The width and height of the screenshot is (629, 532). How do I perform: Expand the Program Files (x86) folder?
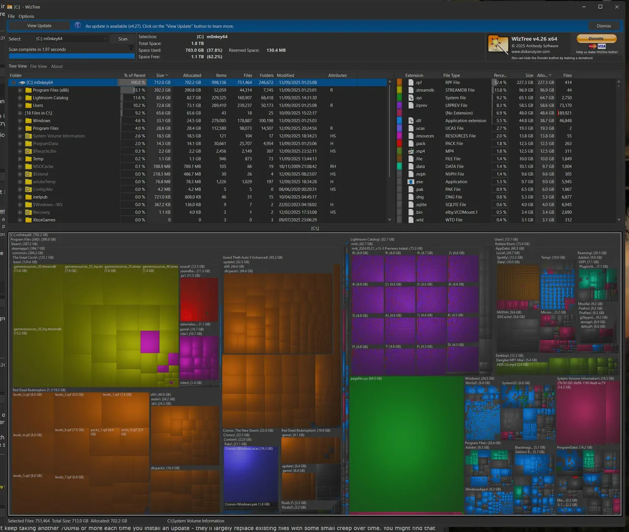click(20, 90)
